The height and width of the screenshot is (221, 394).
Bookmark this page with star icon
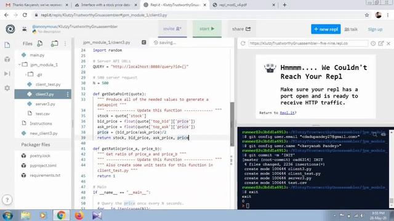[x=367, y=15]
